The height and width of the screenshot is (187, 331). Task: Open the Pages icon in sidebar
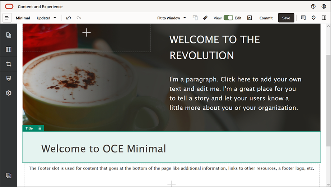click(9, 35)
